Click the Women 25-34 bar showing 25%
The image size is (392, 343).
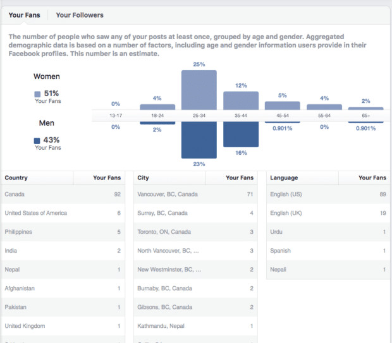click(199, 90)
